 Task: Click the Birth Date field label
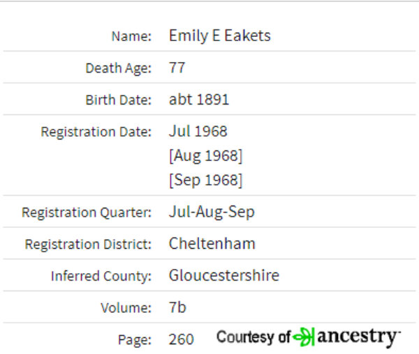pyautogui.click(x=119, y=100)
